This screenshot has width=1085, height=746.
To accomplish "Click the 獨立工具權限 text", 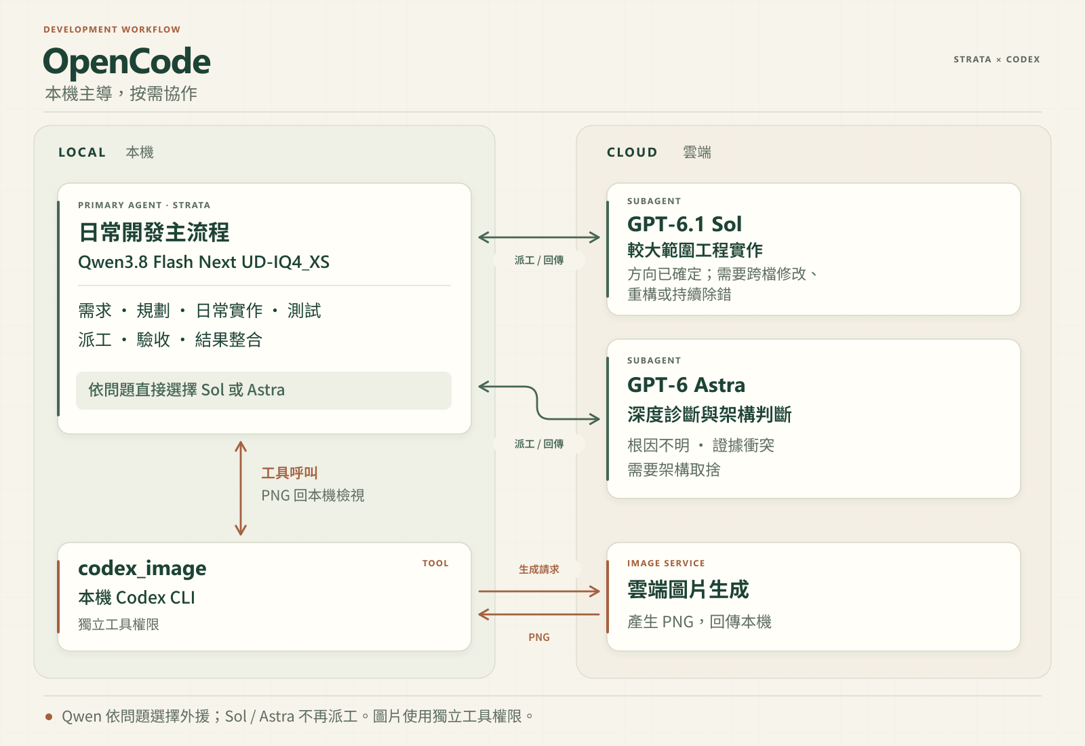I will point(119,625).
